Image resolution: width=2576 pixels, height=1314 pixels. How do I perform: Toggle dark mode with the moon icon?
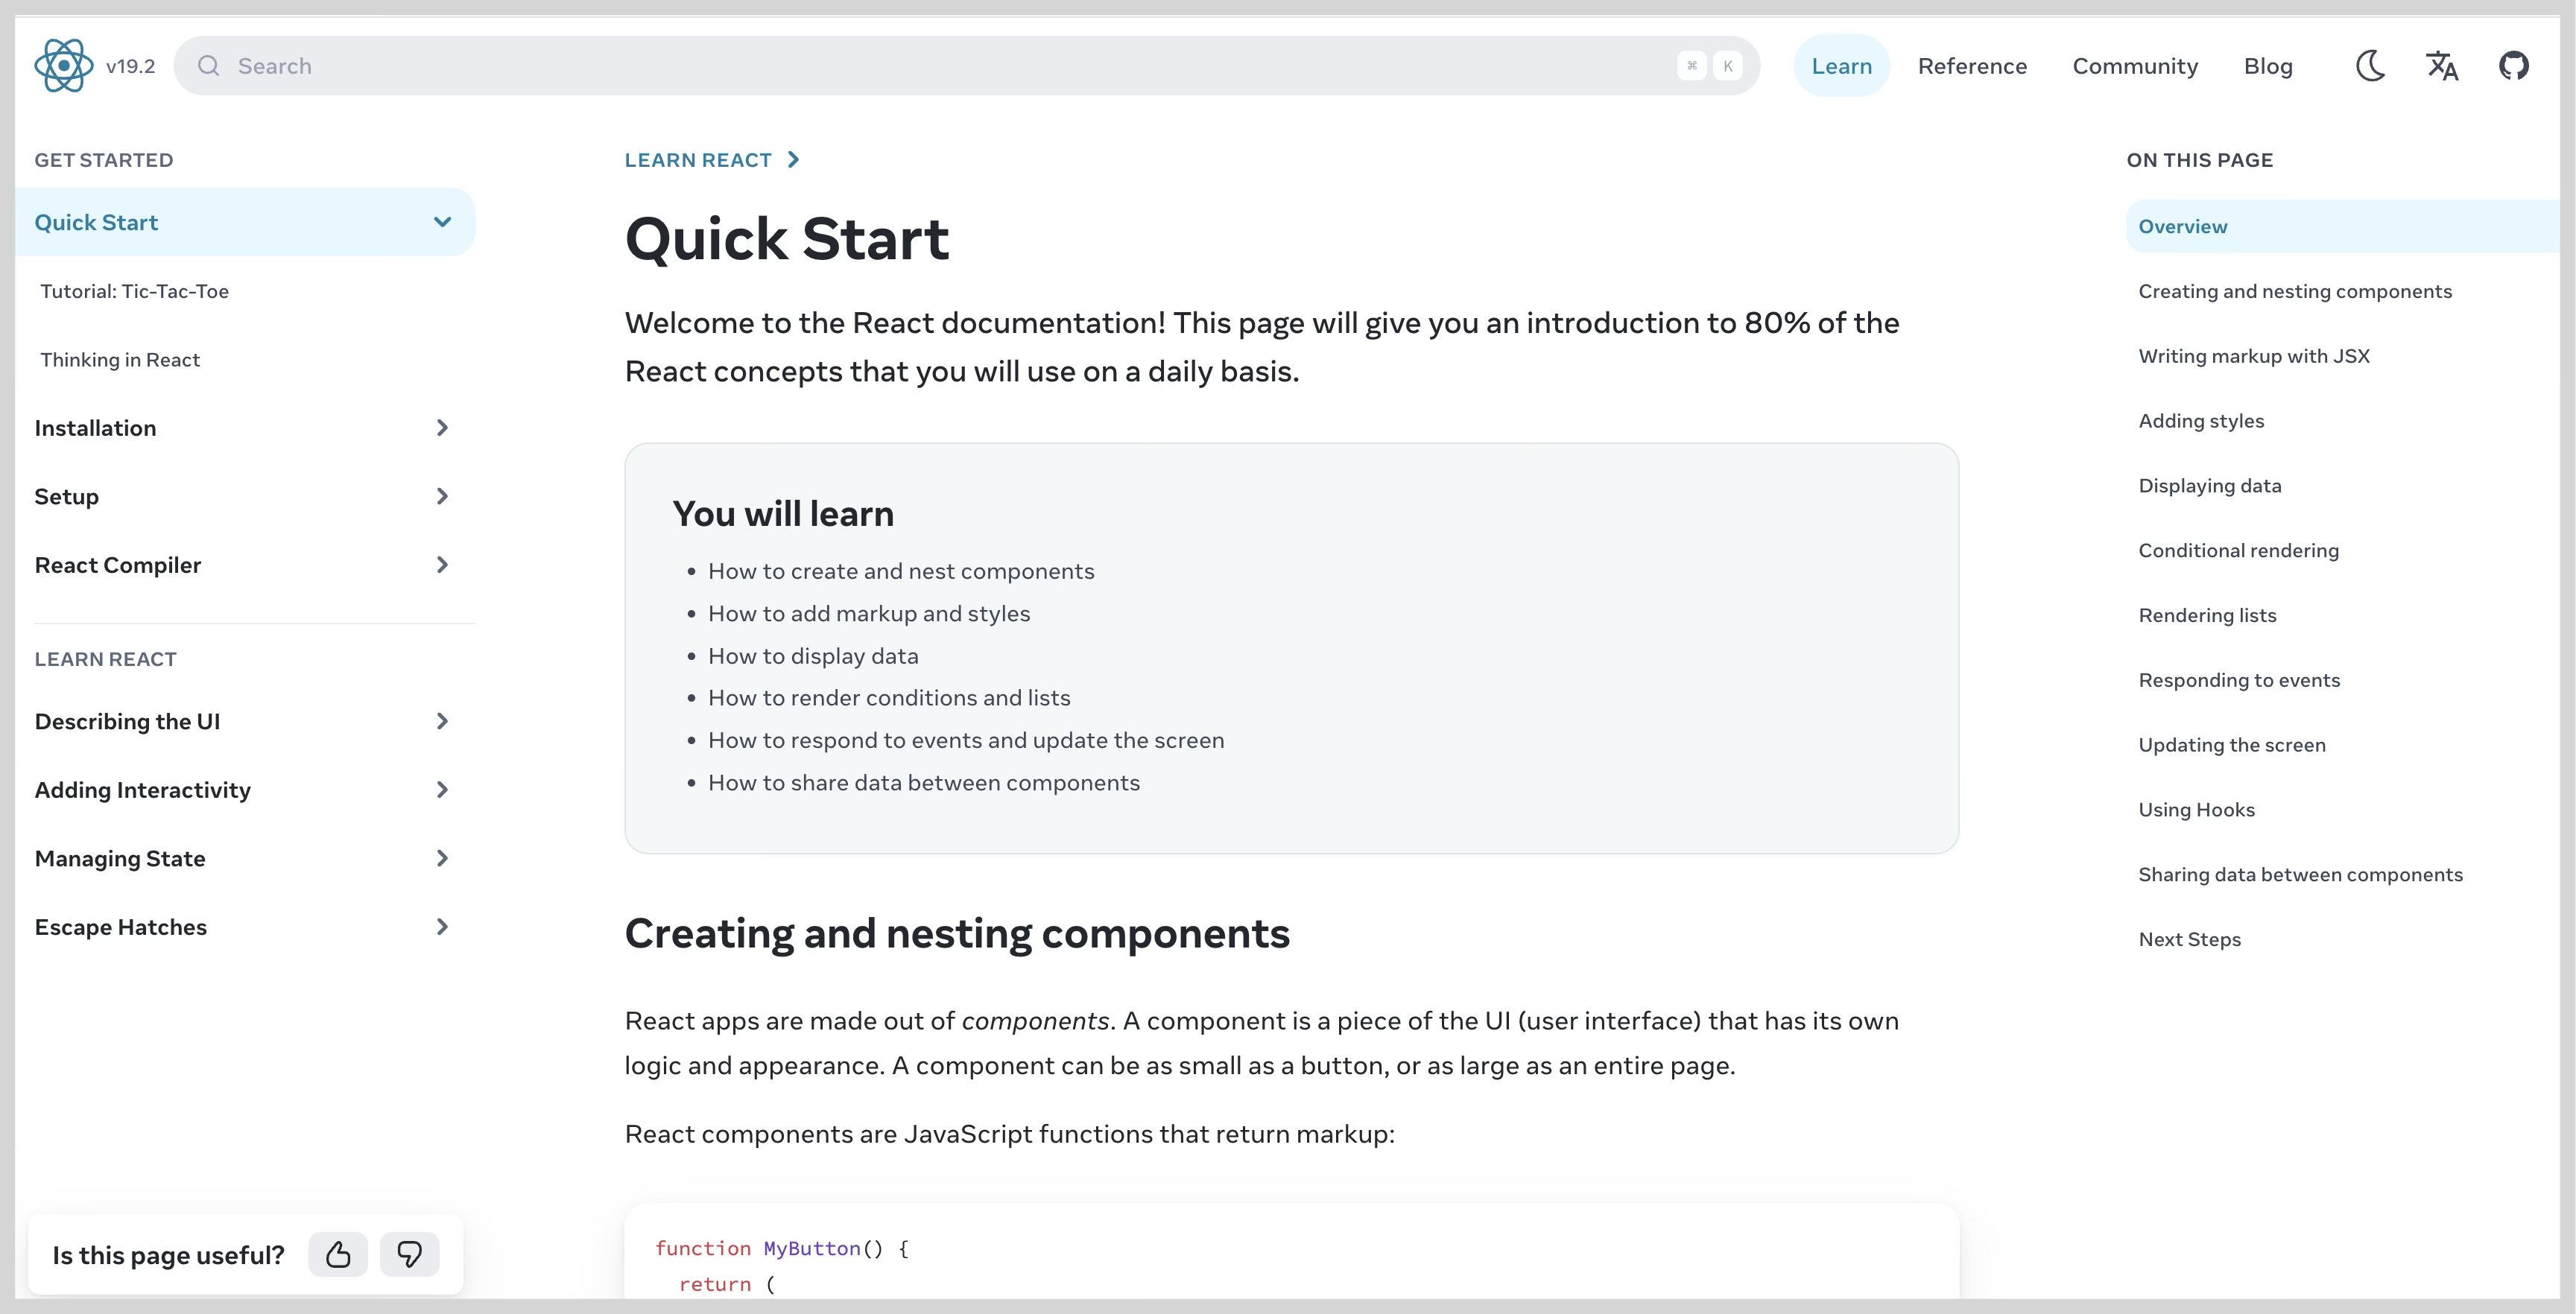[2369, 65]
